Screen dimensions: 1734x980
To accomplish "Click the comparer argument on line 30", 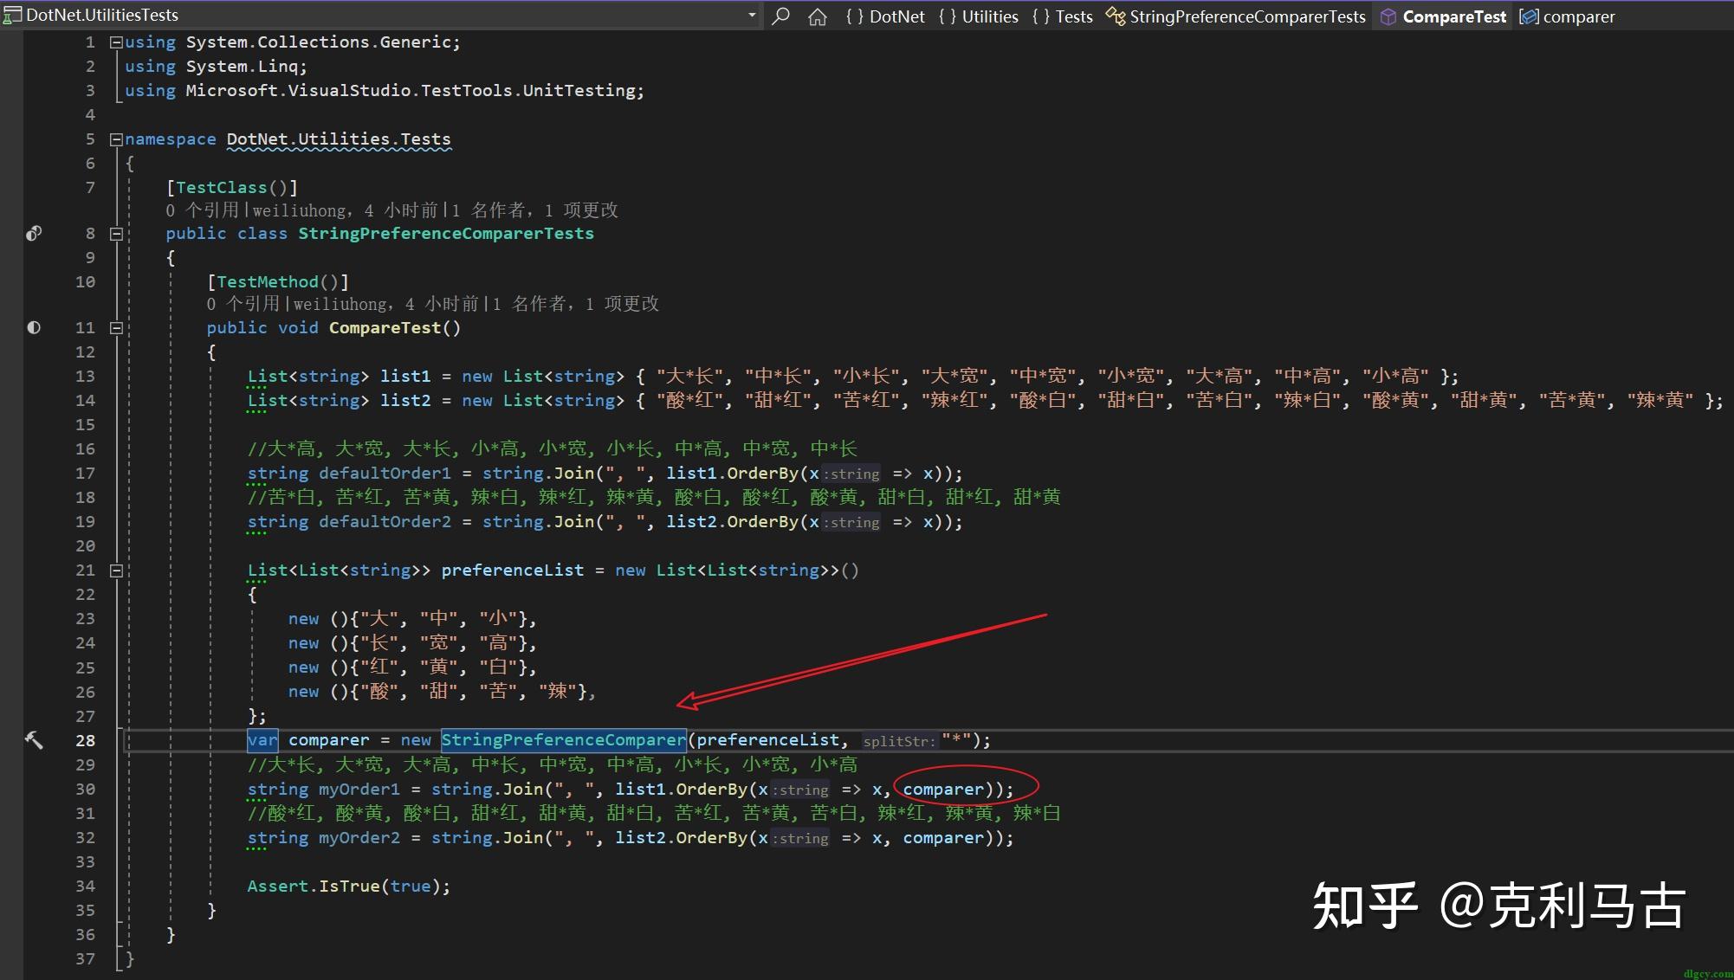I will [x=944, y=790].
